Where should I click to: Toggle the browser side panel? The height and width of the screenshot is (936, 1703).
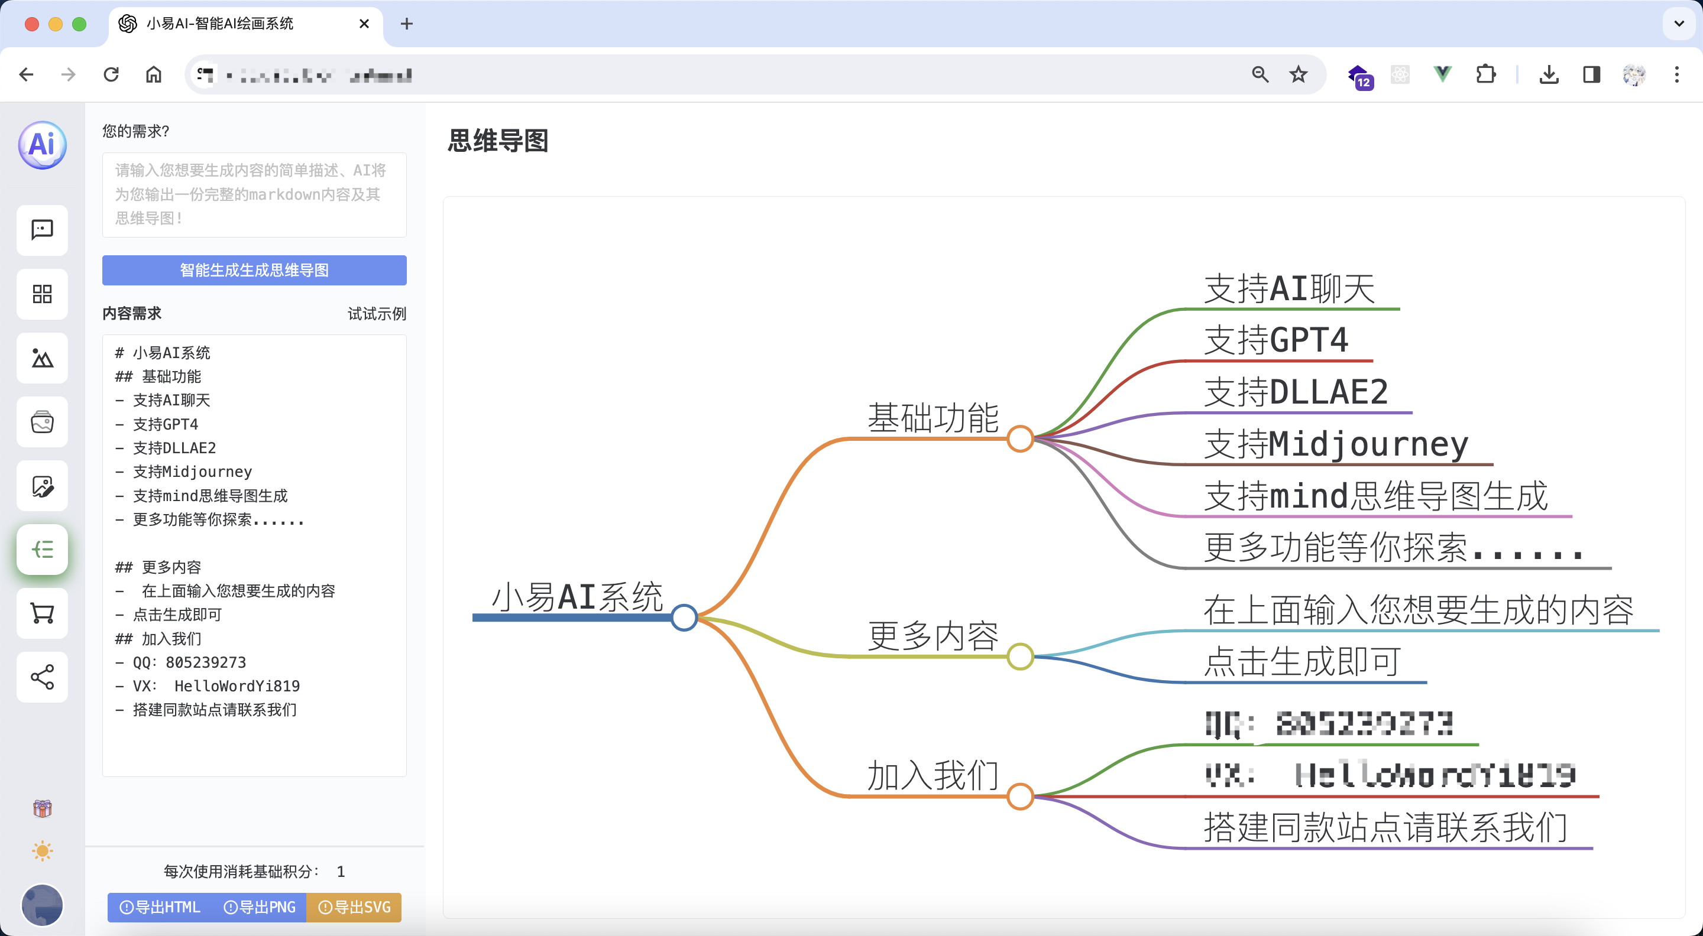[x=1591, y=74]
